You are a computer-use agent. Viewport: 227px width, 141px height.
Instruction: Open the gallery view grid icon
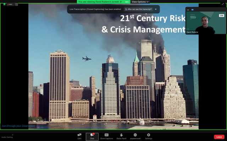click(17, 4)
